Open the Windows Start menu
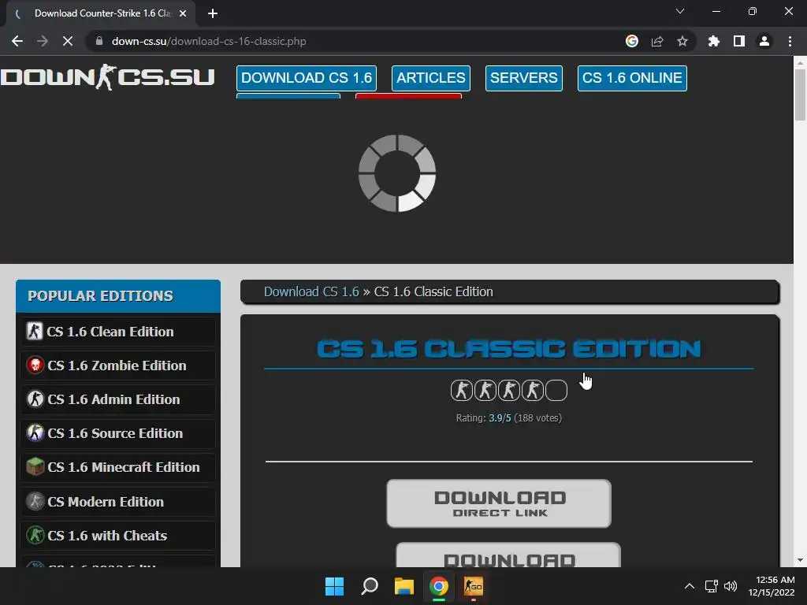This screenshot has width=807, height=605. pyautogui.click(x=334, y=586)
